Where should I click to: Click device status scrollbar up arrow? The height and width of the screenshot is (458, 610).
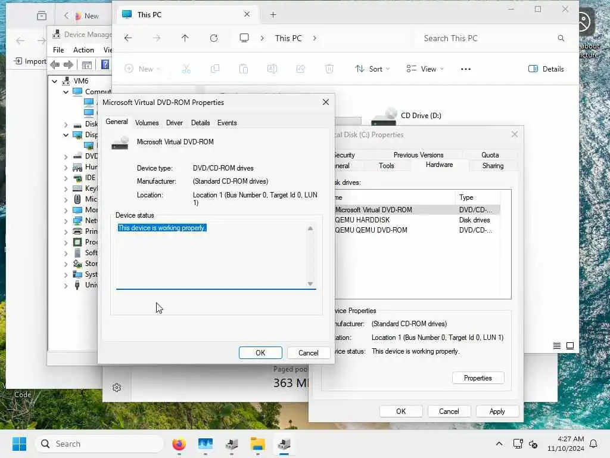pos(310,228)
